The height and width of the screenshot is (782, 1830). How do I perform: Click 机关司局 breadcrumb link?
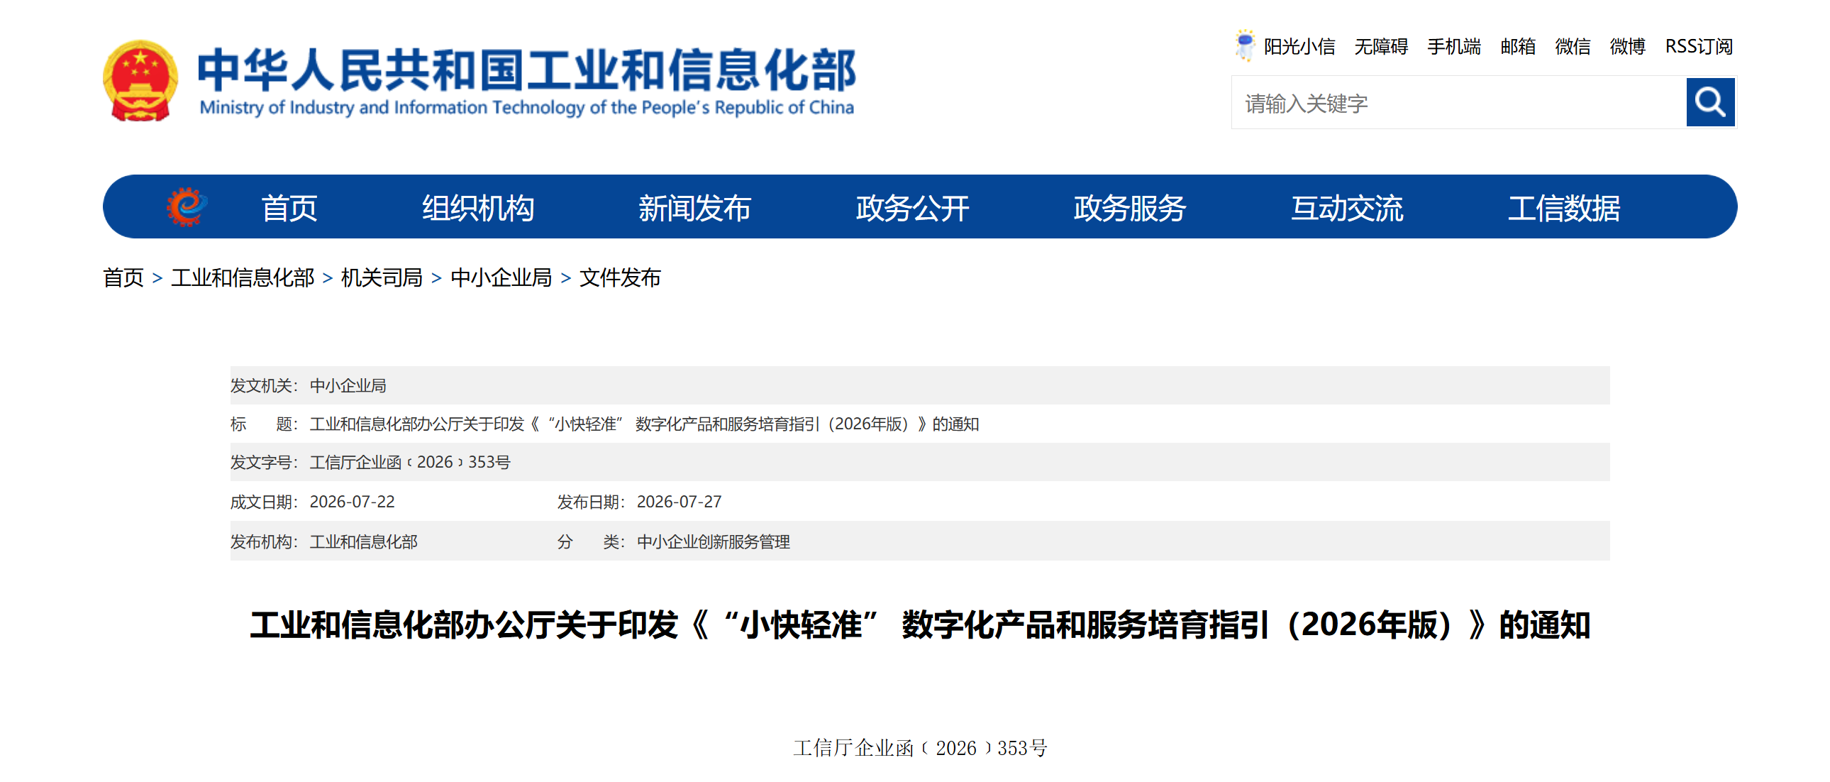pyautogui.click(x=382, y=277)
